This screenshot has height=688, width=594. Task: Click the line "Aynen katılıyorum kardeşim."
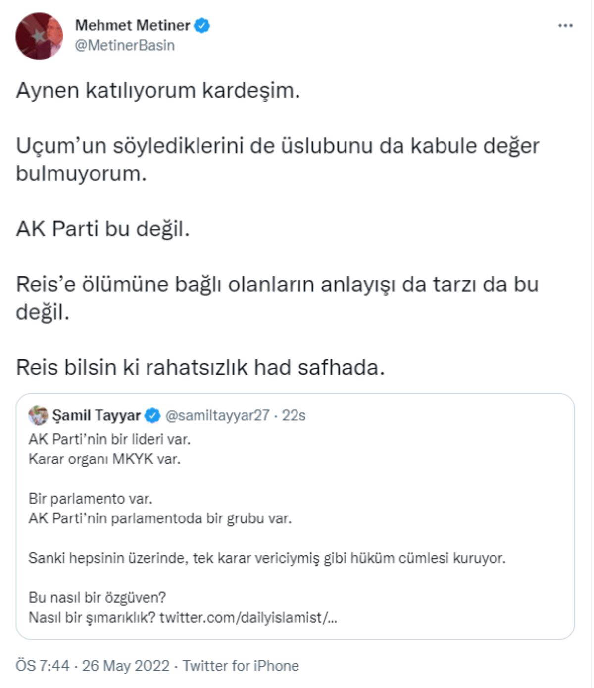click(158, 91)
